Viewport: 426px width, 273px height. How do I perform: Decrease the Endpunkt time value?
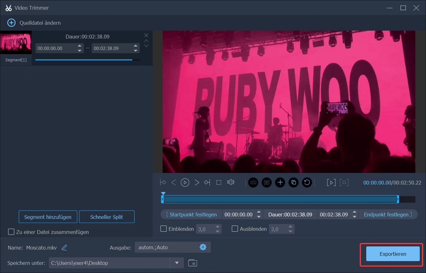354,217
